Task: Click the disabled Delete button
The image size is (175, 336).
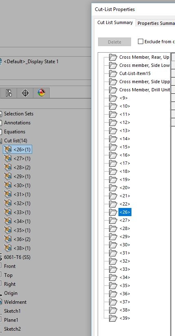Action: point(114,42)
